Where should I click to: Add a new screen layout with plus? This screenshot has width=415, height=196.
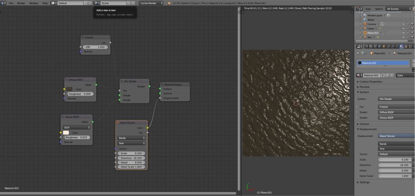(x=86, y=3)
